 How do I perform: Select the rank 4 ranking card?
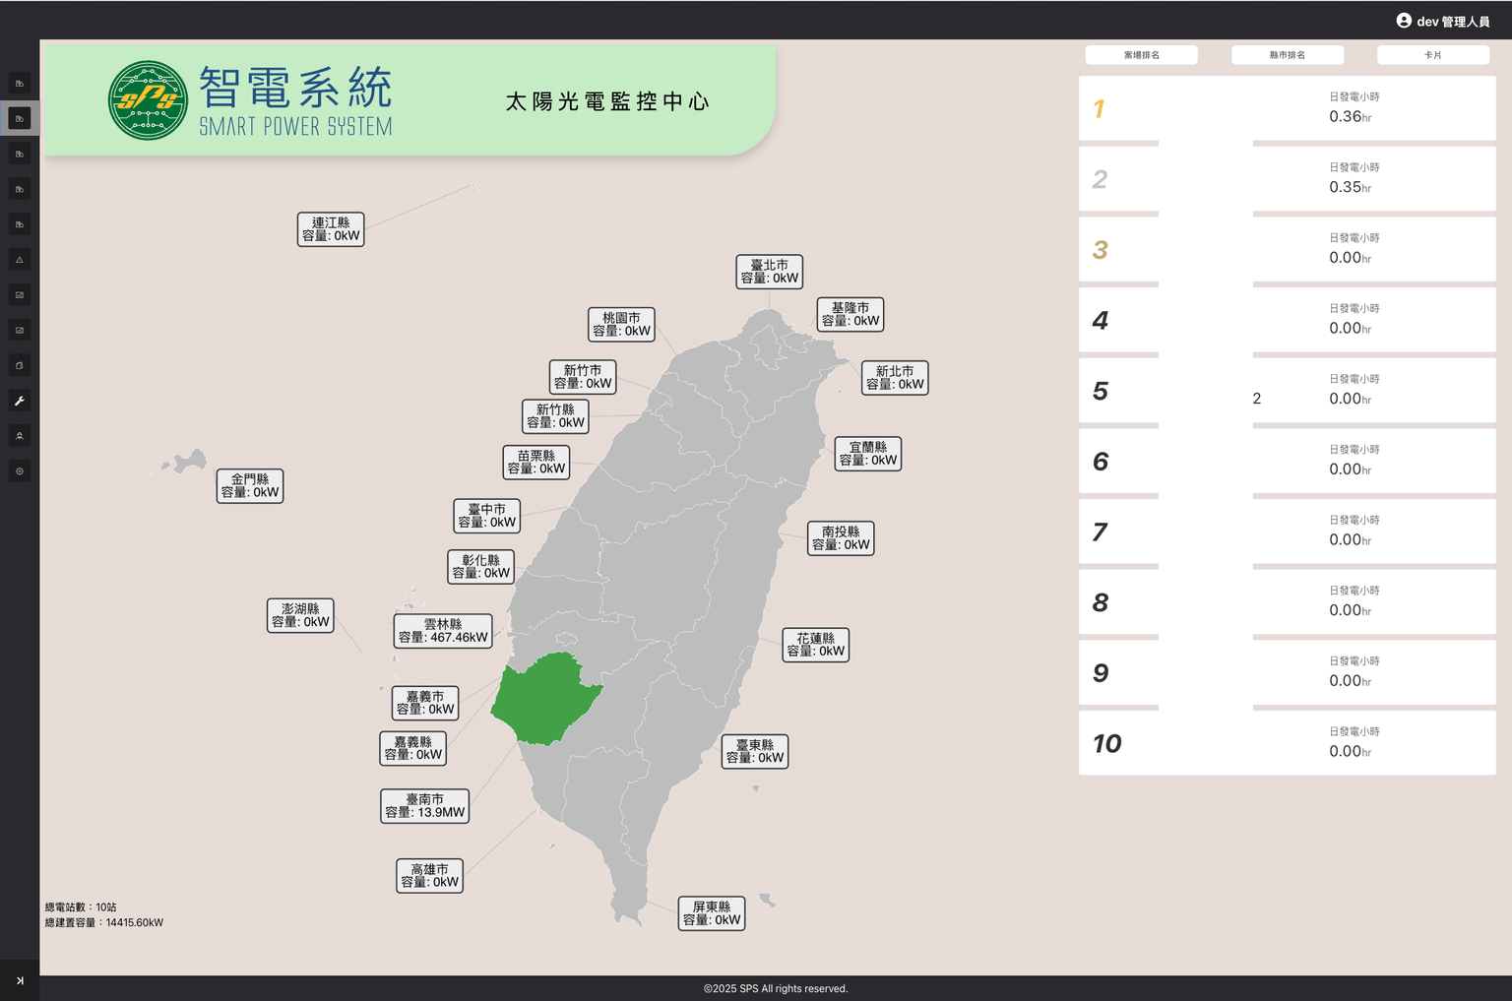1288,320
